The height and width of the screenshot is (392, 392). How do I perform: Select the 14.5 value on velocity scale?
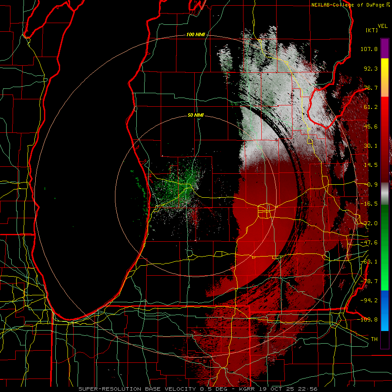371,165
